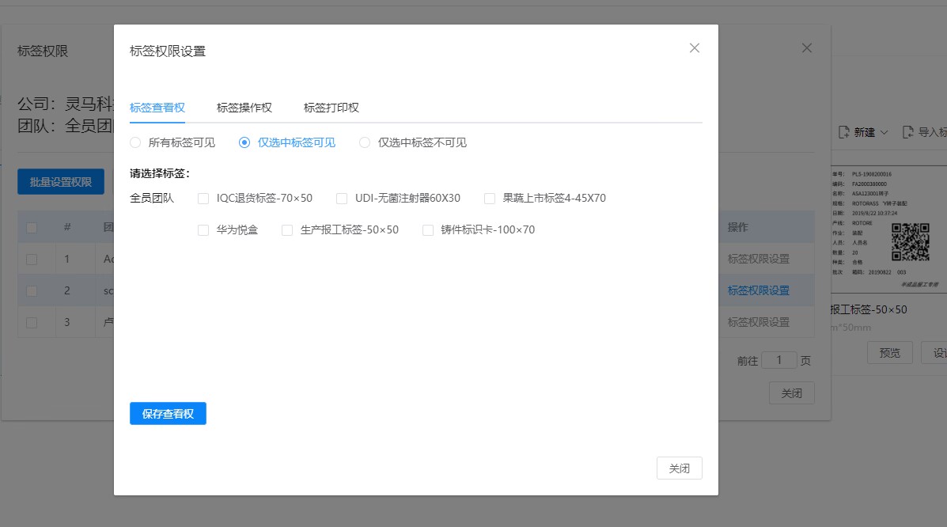This screenshot has width=947, height=527.
Task: Enable the 果蔬上市标签4-45X70 checkbox
Action: pos(490,199)
